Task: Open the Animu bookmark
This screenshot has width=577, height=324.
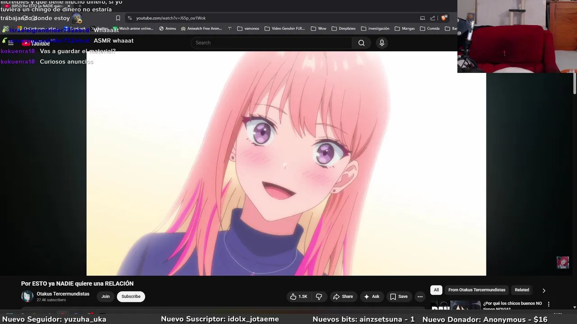Action: point(167,28)
